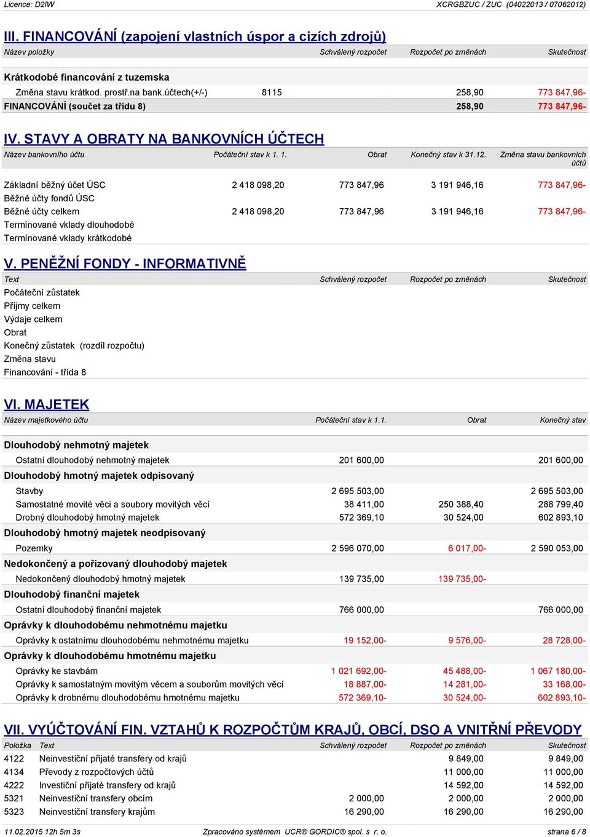This screenshot has height=837, width=590.
Task: Click 'Nedokončený a pořizovaný dlouhodobý majetek' heading
Action: 116,564
